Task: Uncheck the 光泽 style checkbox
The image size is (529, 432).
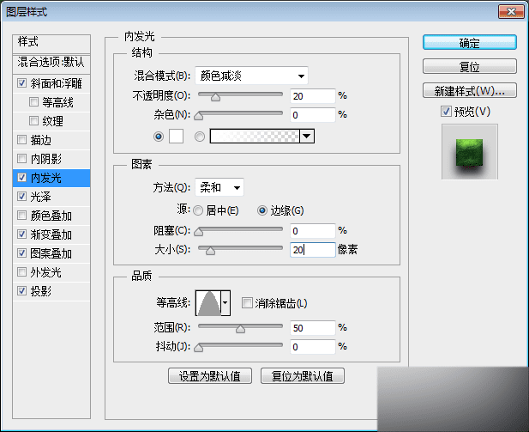Action: (21, 197)
